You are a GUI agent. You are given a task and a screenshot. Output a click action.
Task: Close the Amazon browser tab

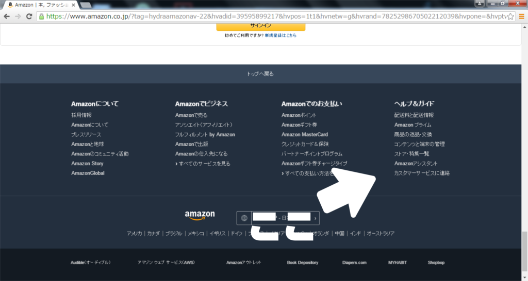73,5
